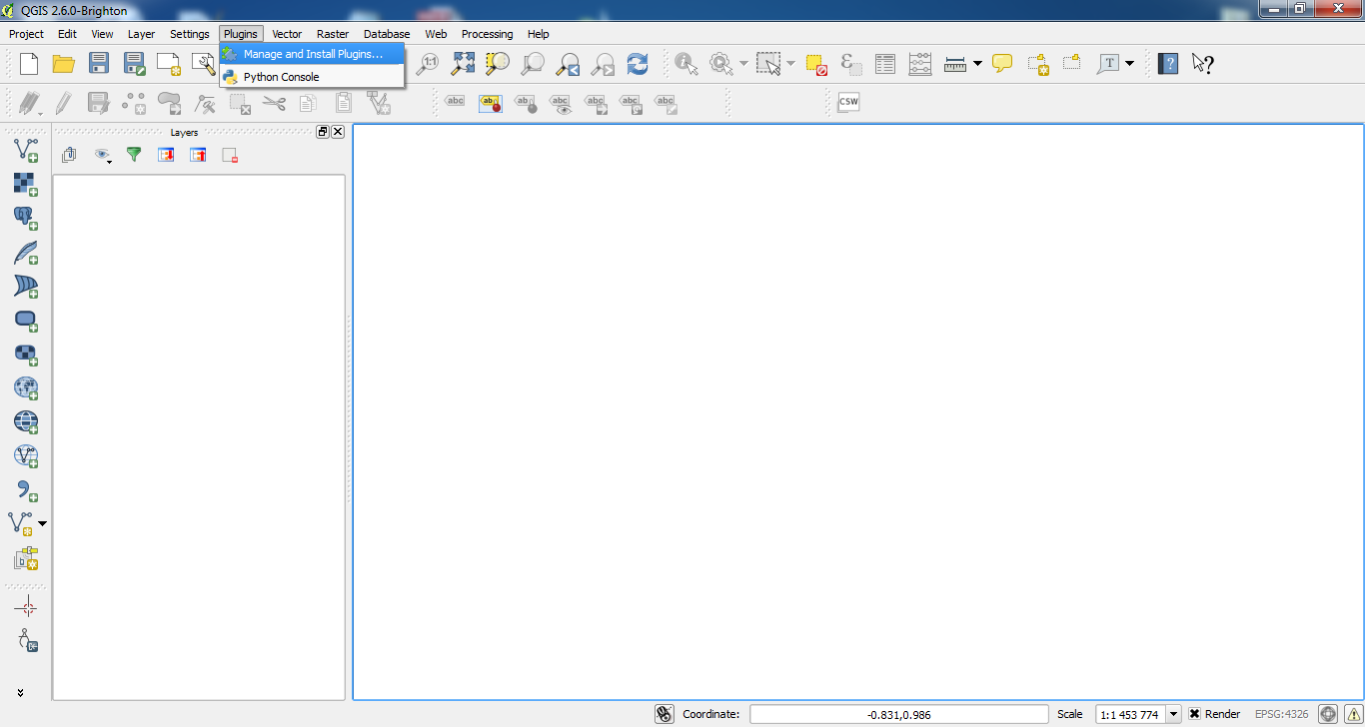Click the Zoom Full extent icon
Screen dimensions: 1365x727
(x=463, y=64)
